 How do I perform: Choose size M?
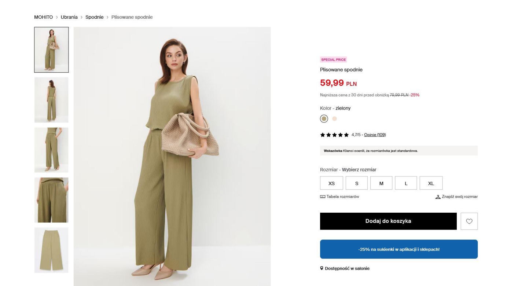[381, 183]
